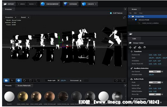Open the Shaded display mode dropdown

(x=24, y=17)
